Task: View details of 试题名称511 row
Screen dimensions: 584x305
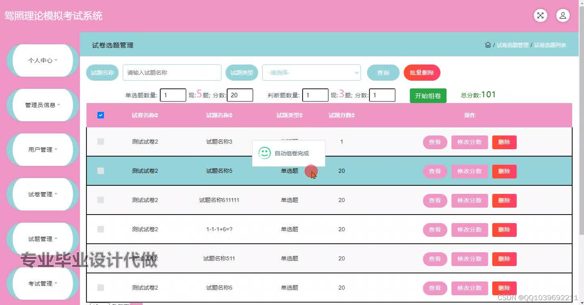Action: [x=435, y=259]
